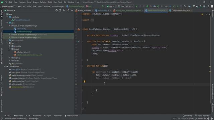Click Expand All icon in Project panel
The width and height of the screenshot is (214, 120).
coord(60,10)
